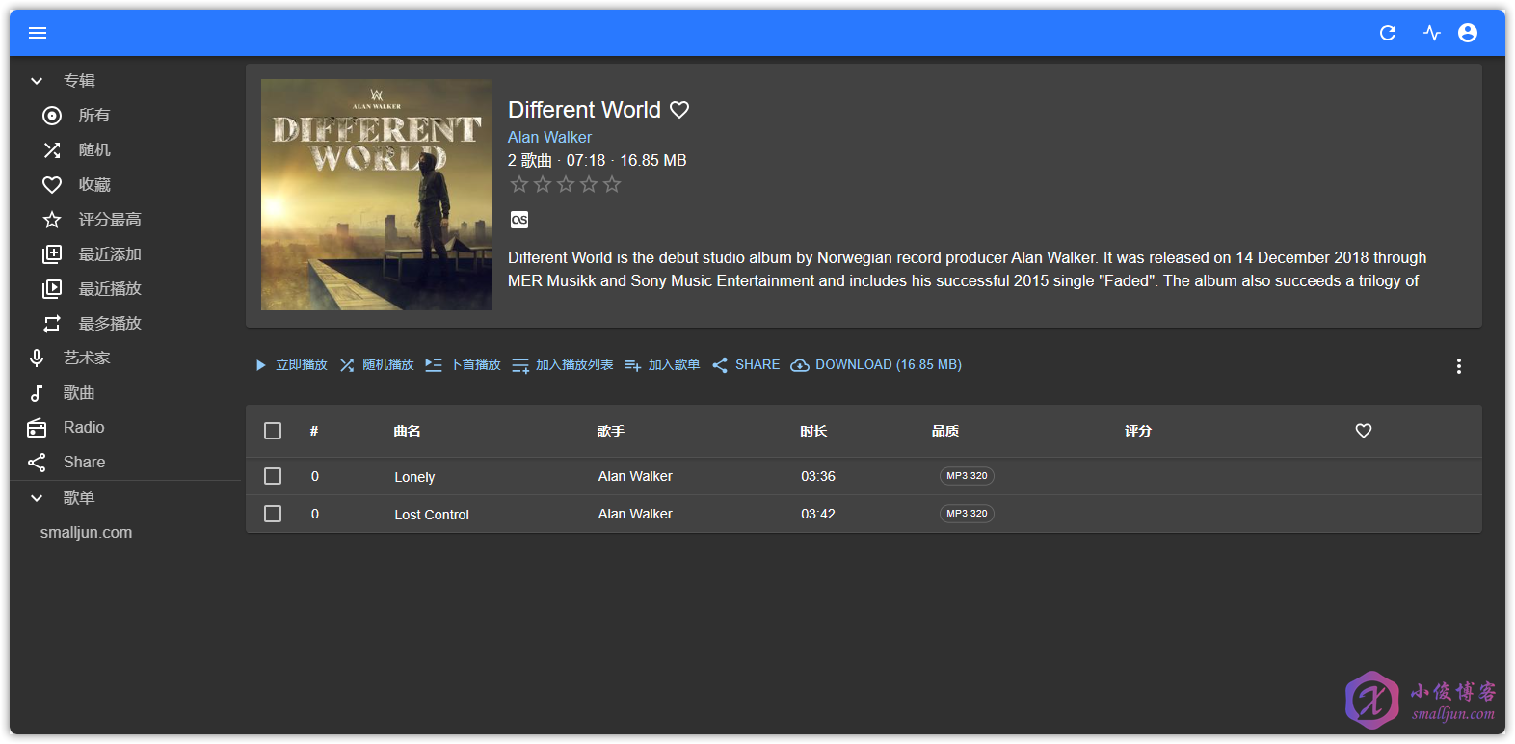Rate album four stars
This screenshot has width=1515, height=744.
589,184
